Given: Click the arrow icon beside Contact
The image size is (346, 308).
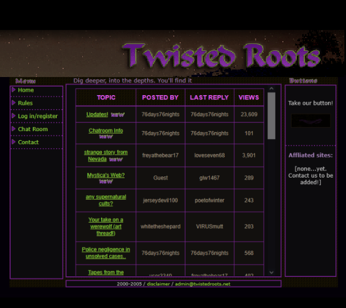Looking at the screenshot, I should point(13,142).
